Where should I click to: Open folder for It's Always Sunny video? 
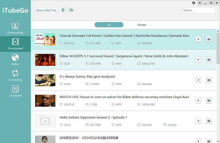click(209, 80)
